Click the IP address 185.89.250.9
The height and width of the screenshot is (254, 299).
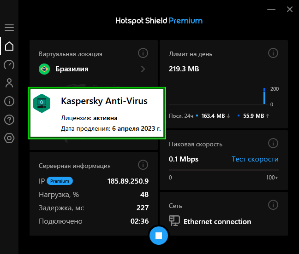click(x=128, y=181)
